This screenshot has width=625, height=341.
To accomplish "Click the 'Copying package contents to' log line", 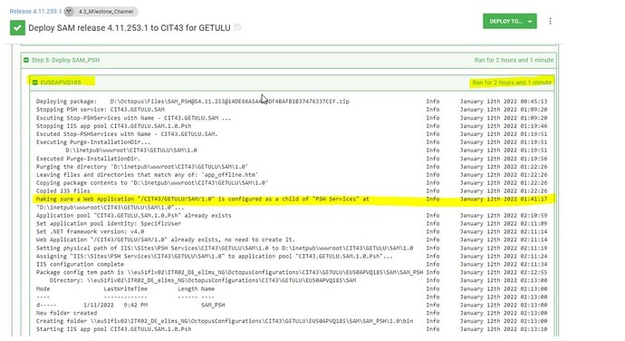I will click(152, 182).
